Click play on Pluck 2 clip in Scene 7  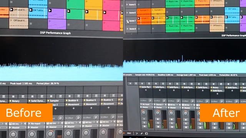pos(182,18)
